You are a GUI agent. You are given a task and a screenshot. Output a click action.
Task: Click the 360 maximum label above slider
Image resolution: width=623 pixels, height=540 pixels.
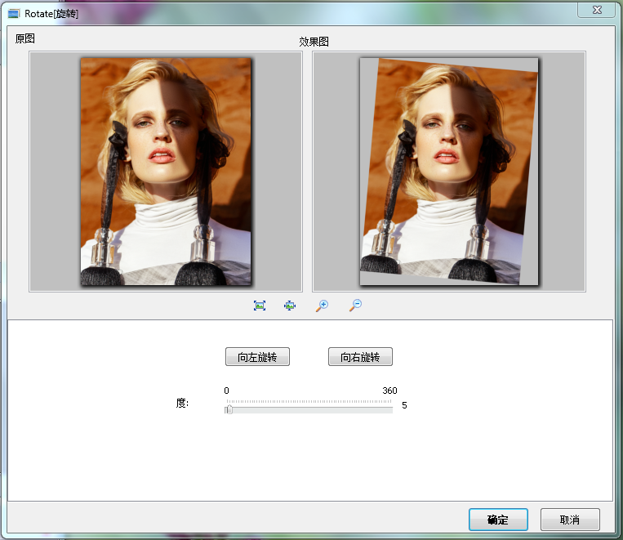coord(389,390)
